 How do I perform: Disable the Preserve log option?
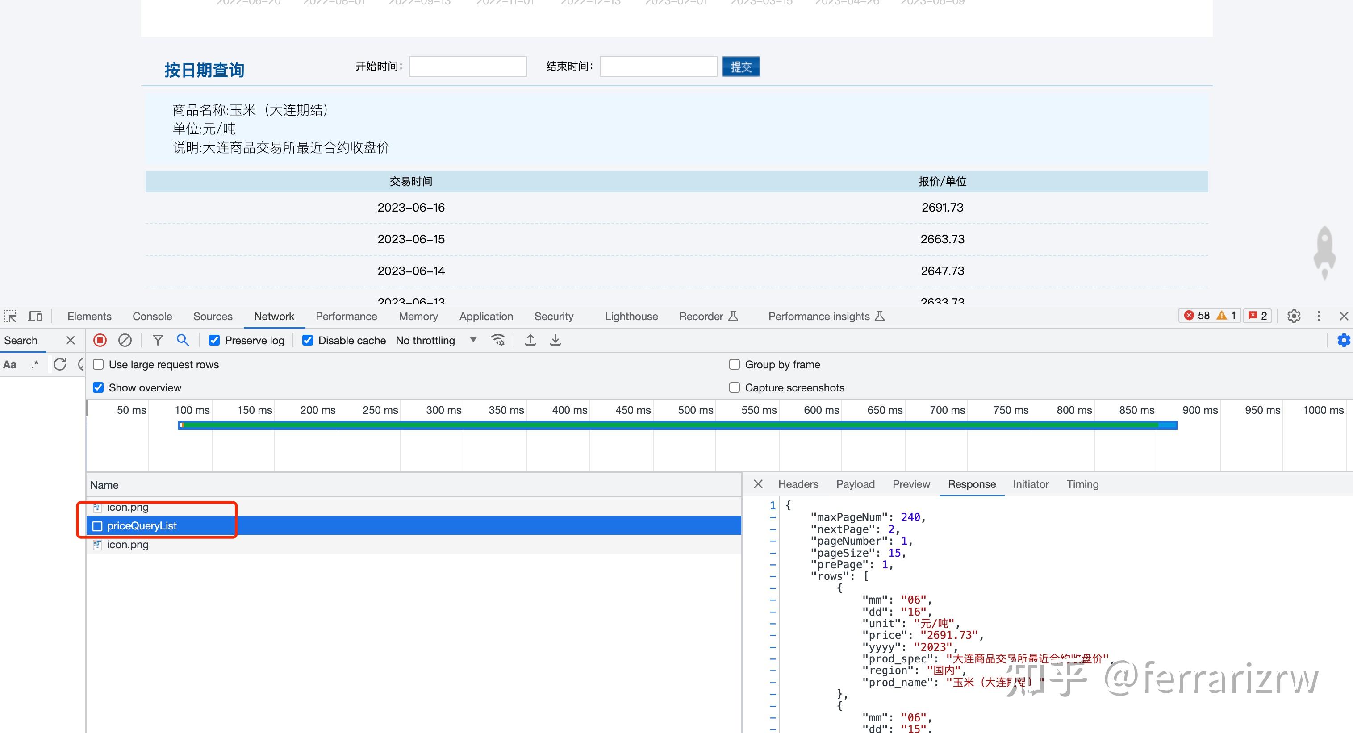(x=214, y=340)
